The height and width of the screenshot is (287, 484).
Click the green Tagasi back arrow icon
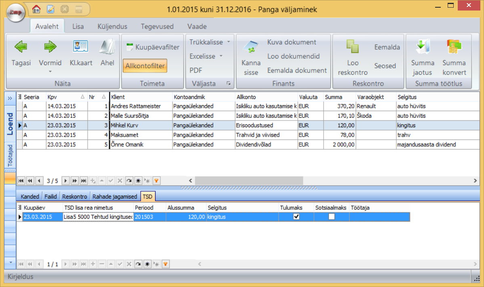click(21, 47)
